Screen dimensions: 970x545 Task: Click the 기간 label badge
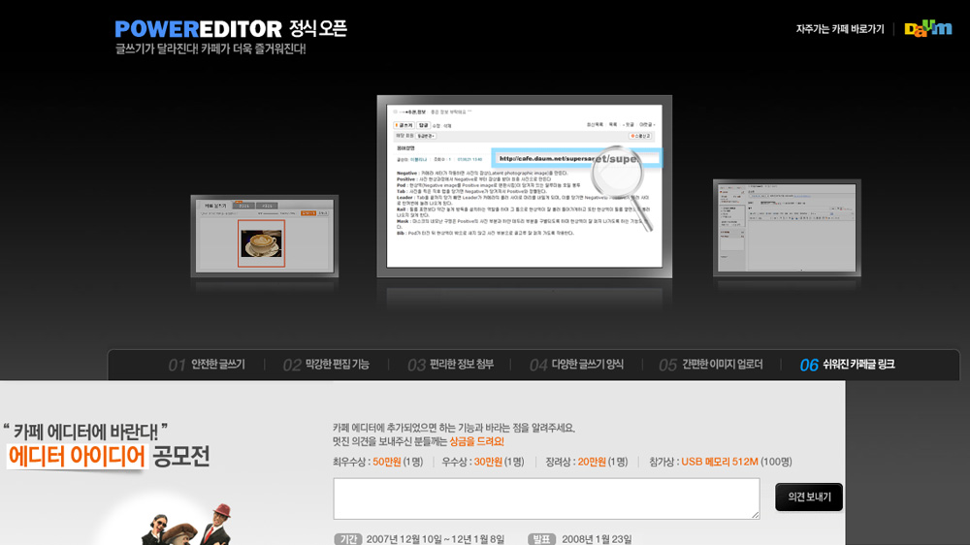tap(347, 539)
